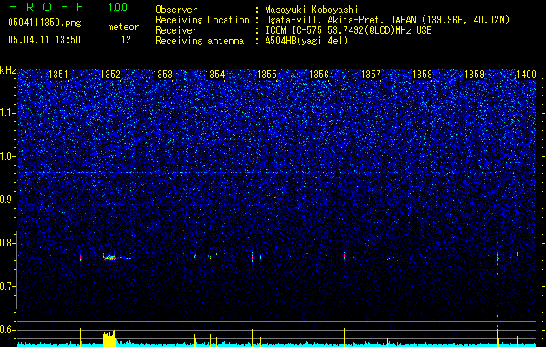Screen dimensions: 546x347
Task: Click the 1351 time marker
Action: (58, 75)
